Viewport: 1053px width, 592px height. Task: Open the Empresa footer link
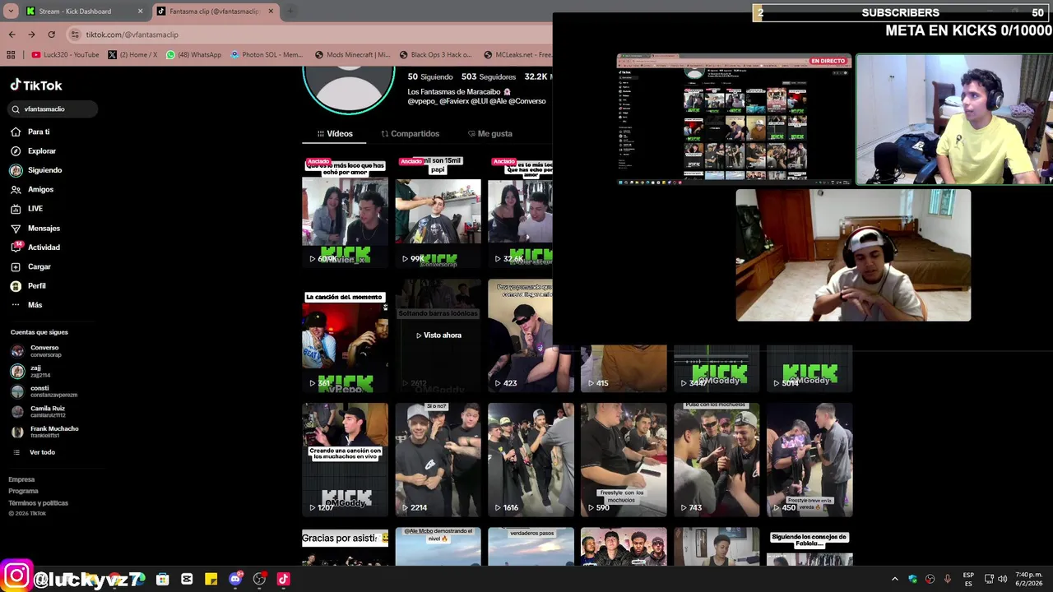[21, 479]
